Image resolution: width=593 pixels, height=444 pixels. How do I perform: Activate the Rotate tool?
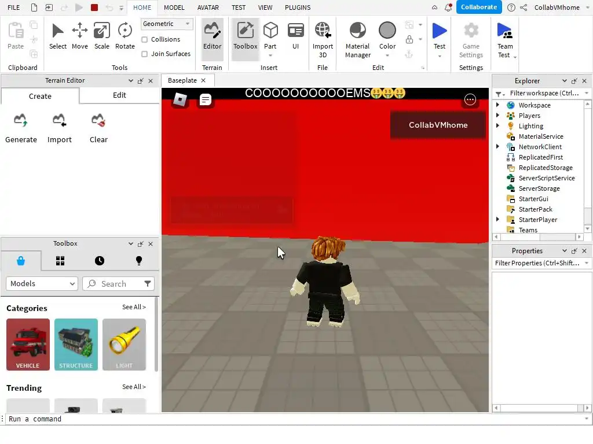(125, 36)
